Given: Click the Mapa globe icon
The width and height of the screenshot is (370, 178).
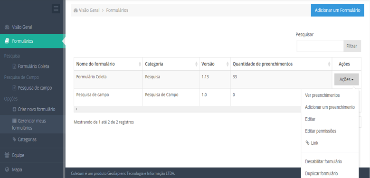Looking at the screenshot, I should 7,169.
